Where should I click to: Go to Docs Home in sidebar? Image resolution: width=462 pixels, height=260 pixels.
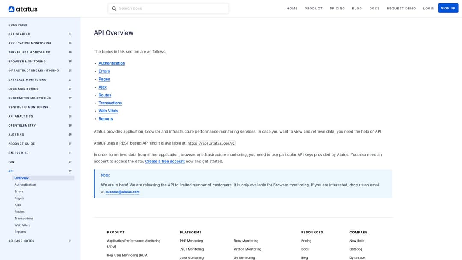pyautogui.click(x=18, y=25)
